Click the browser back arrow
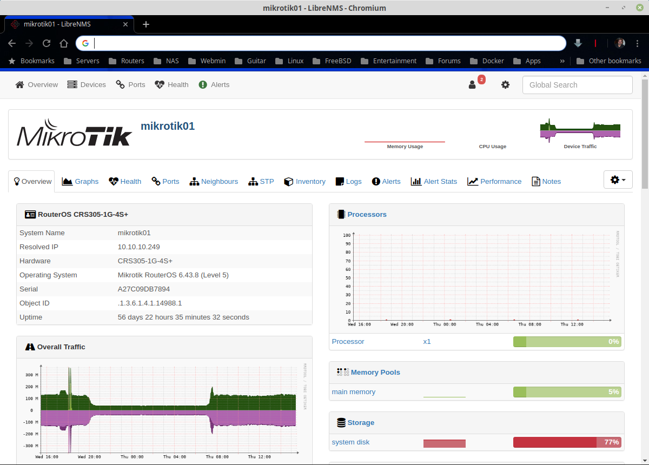Screen dimensions: 649x465 click(12, 43)
